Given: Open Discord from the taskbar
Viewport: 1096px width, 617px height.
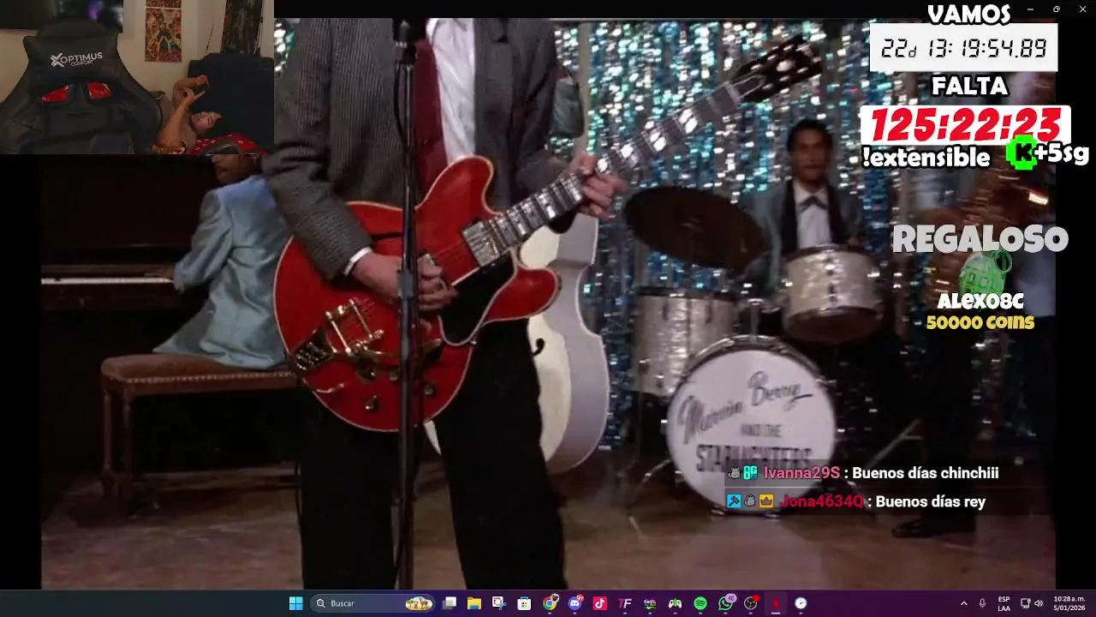Looking at the screenshot, I should (x=575, y=603).
